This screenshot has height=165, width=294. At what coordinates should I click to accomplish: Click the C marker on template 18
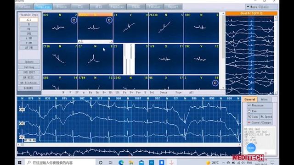click(215, 83)
